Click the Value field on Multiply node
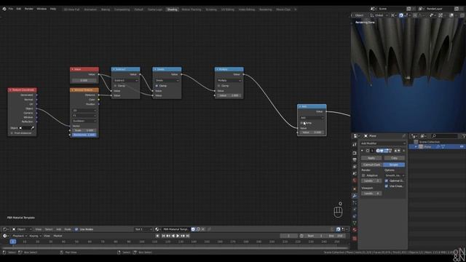 click(x=229, y=95)
